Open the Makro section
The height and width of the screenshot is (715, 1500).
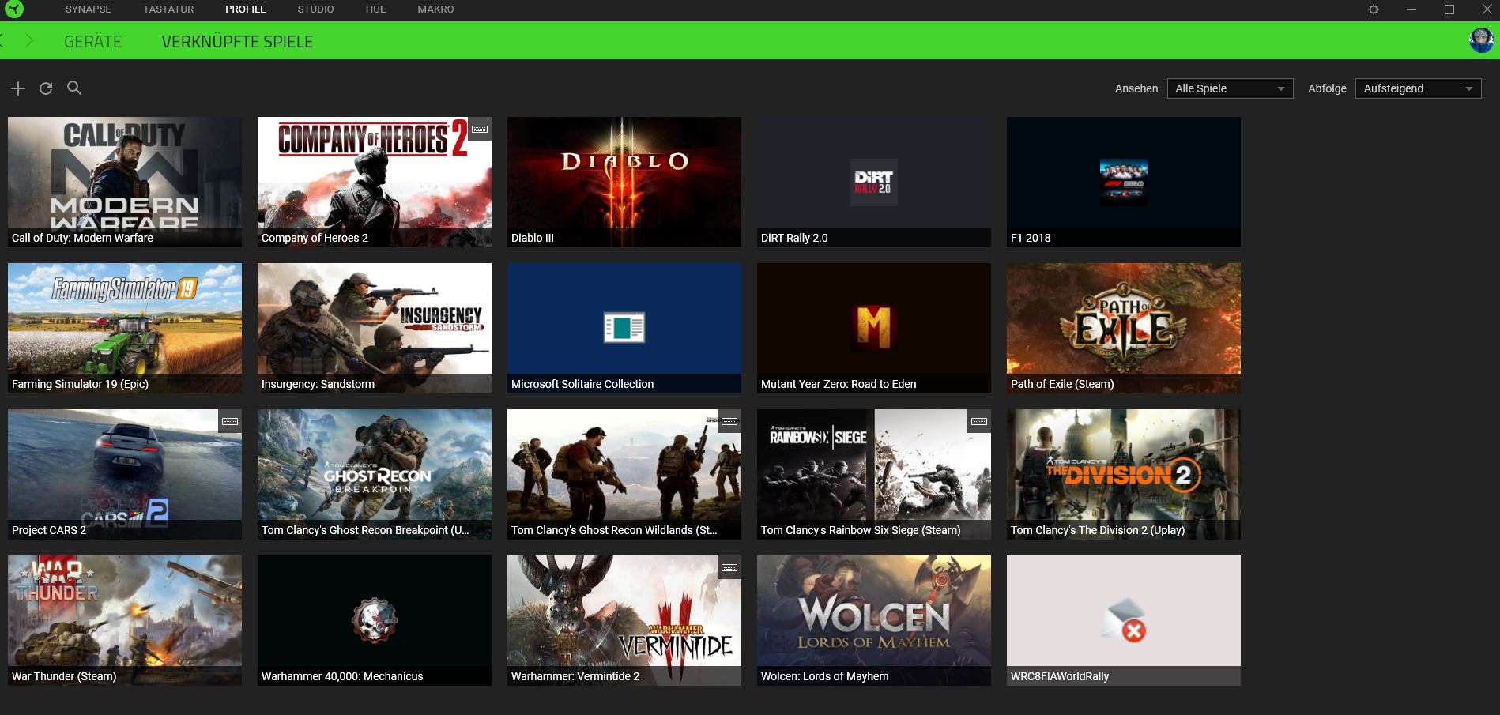[x=435, y=9]
